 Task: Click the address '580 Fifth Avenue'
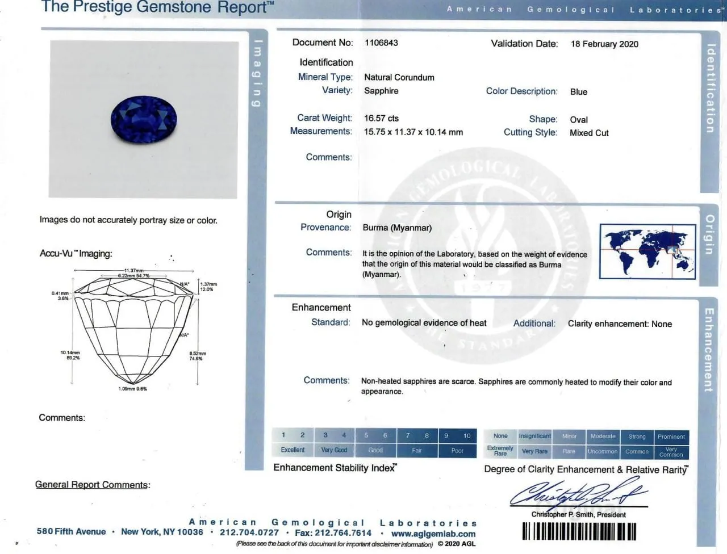click(71, 532)
